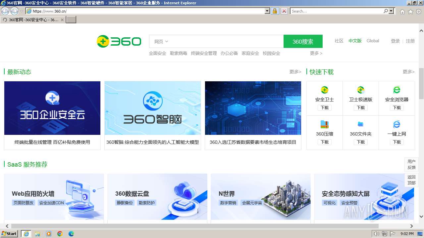The height and width of the screenshot is (238, 424).
Task: Click 返回顶部 side button
Action: pos(411,180)
